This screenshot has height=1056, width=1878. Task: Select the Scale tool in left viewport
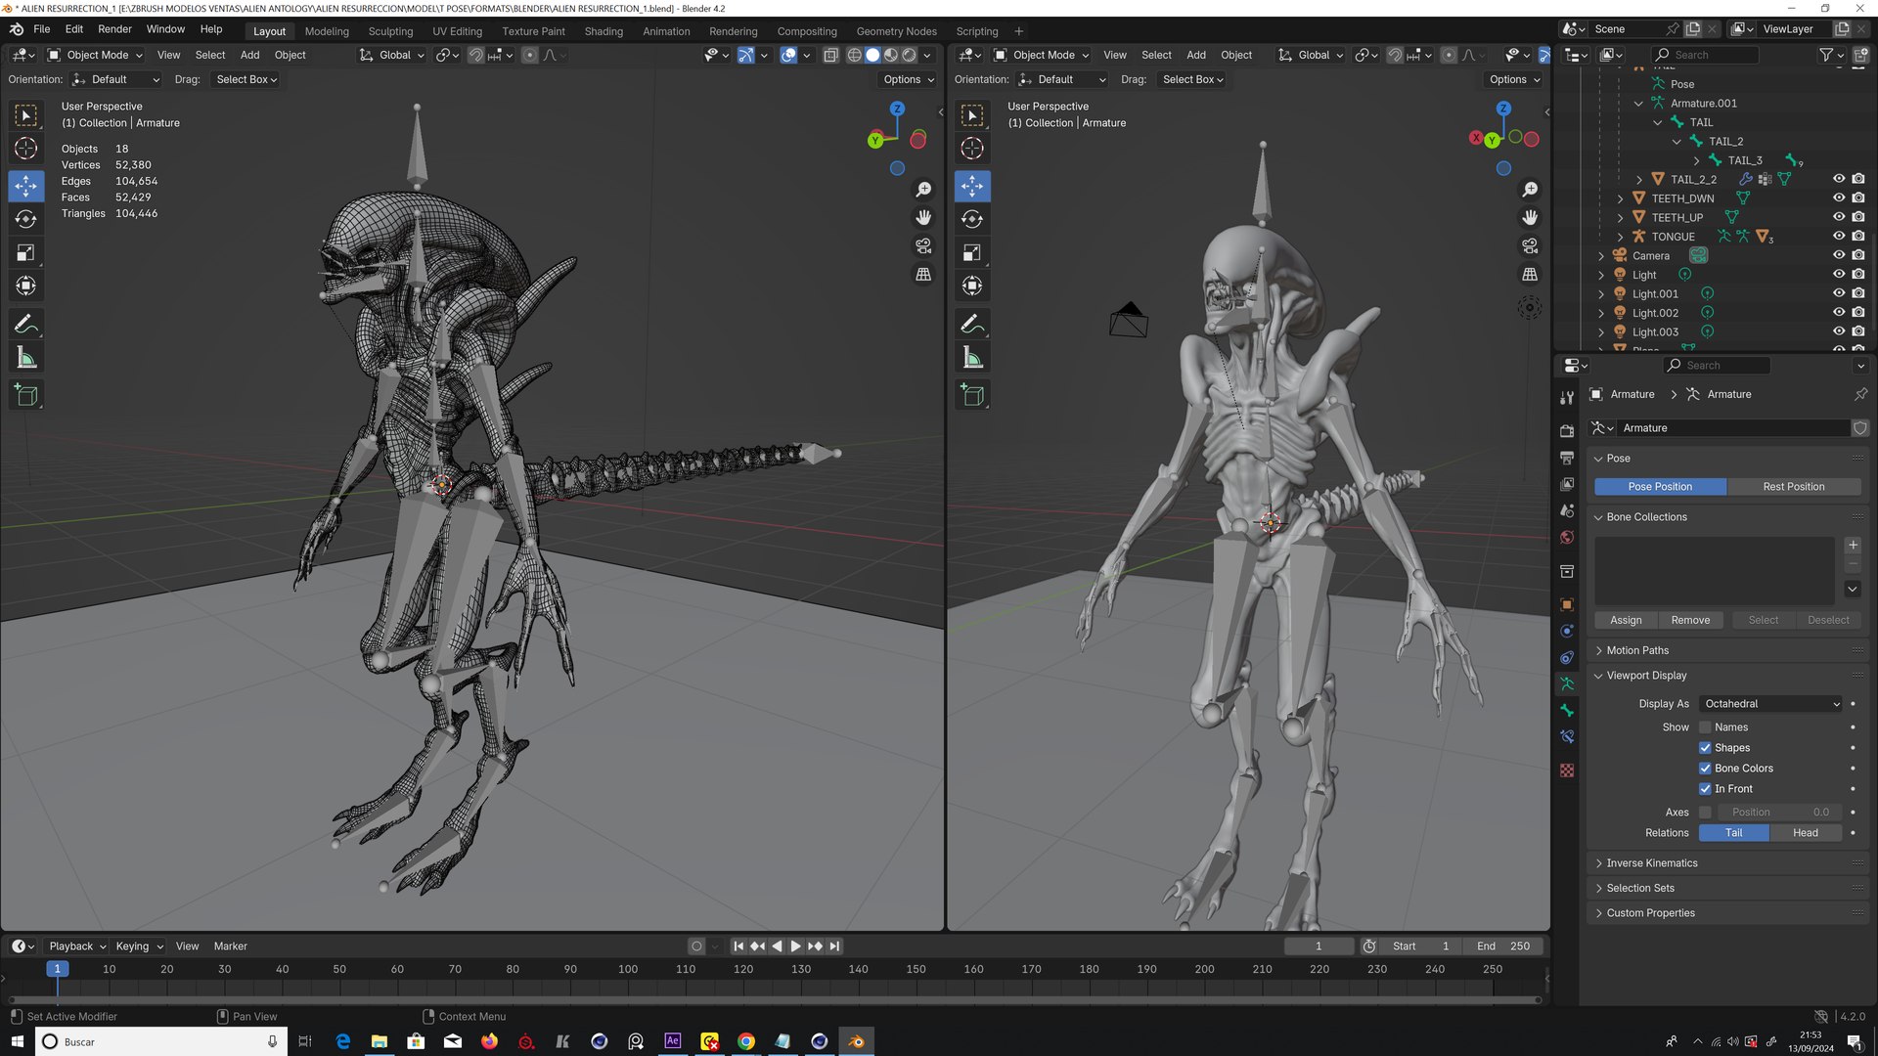[26, 253]
